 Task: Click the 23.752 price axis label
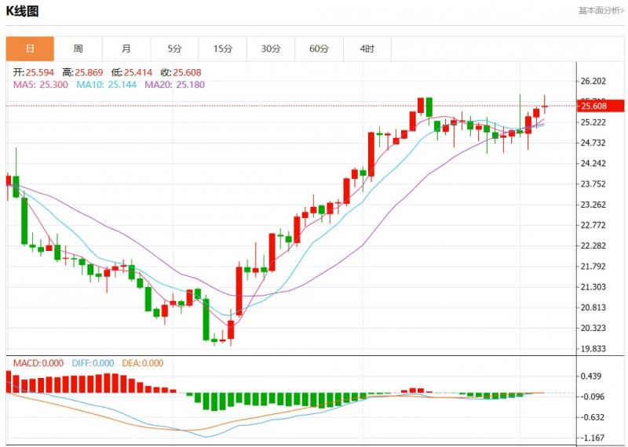[593, 184]
